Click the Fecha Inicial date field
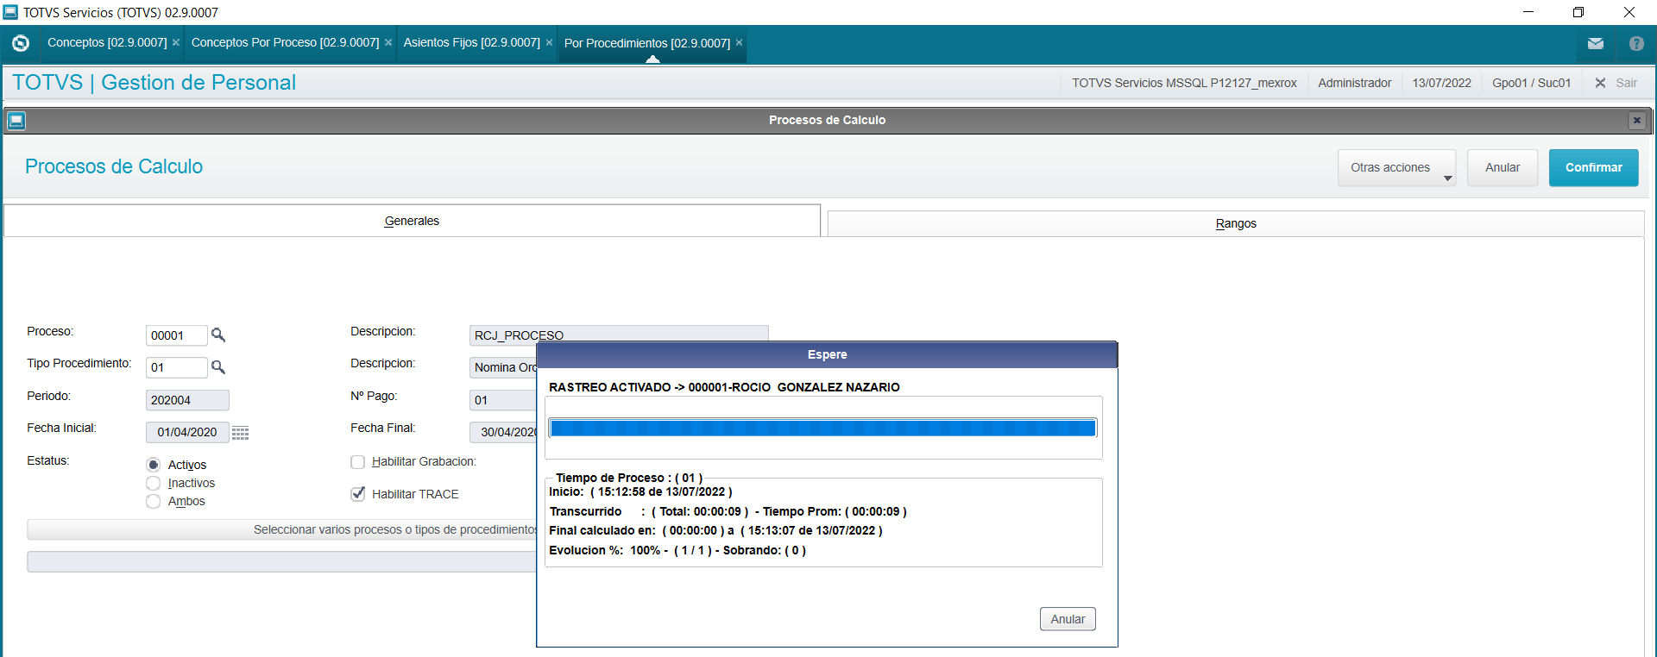Viewport: 1657px width, 657px height. point(187,432)
